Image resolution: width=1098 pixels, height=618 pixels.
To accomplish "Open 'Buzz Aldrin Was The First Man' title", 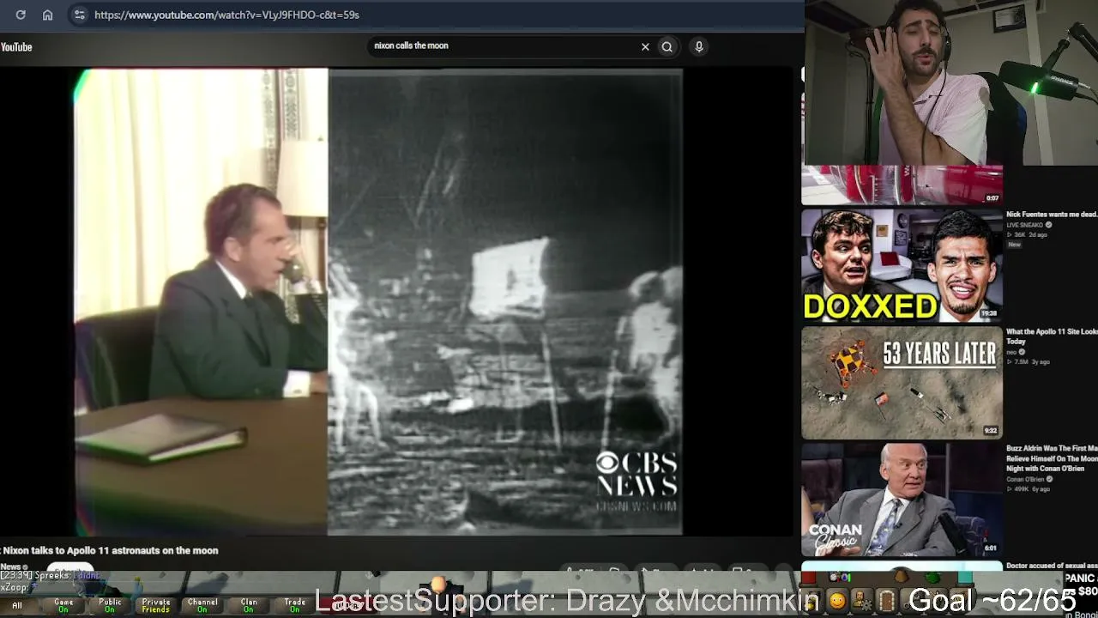I will point(1052,458).
